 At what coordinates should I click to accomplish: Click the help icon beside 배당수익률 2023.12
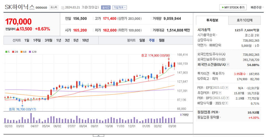pyautogui.click(x=227, y=103)
